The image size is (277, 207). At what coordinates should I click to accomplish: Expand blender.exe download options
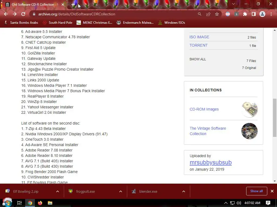(184, 191)
